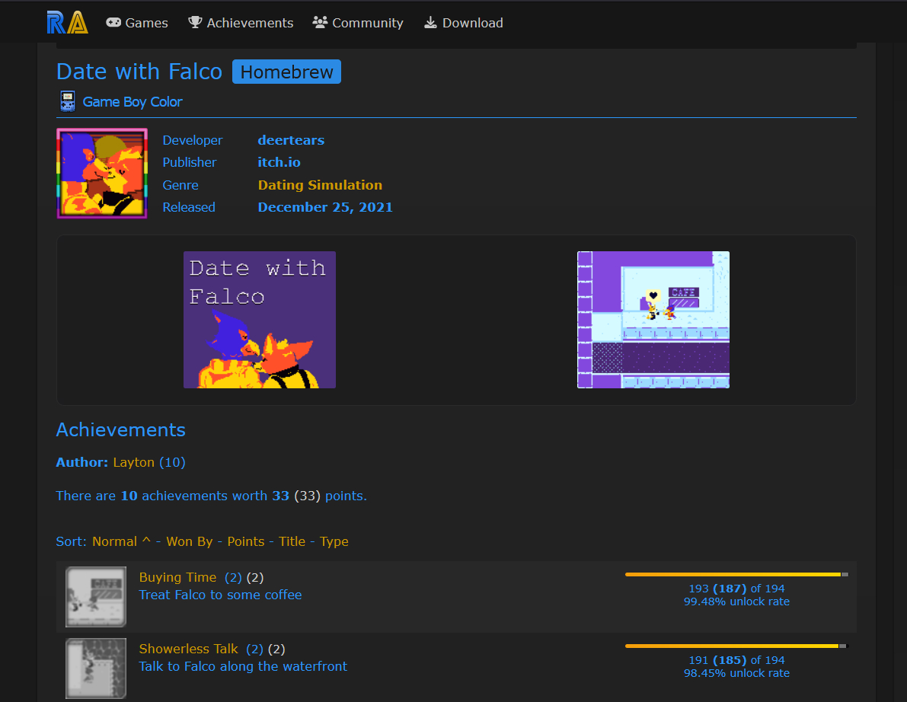Screen dimensions: 907x702
Task: Toggle the Normal sort order
Action: coord(120,541)
